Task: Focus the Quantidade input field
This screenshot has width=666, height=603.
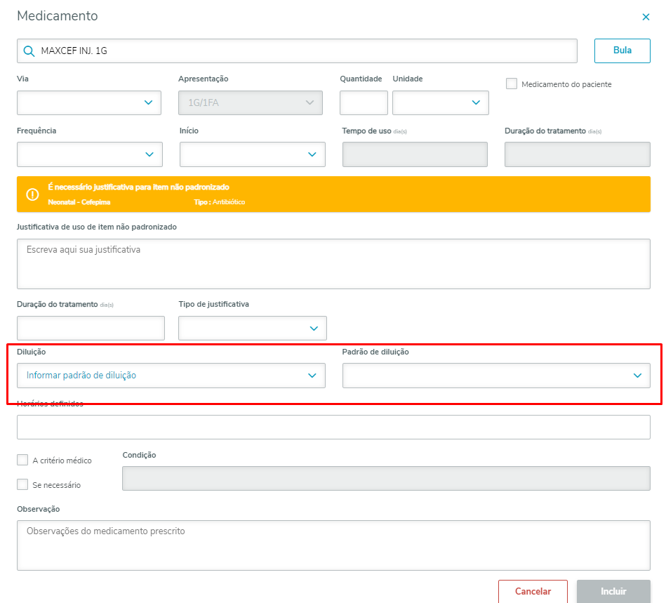Action: [364, 102]
